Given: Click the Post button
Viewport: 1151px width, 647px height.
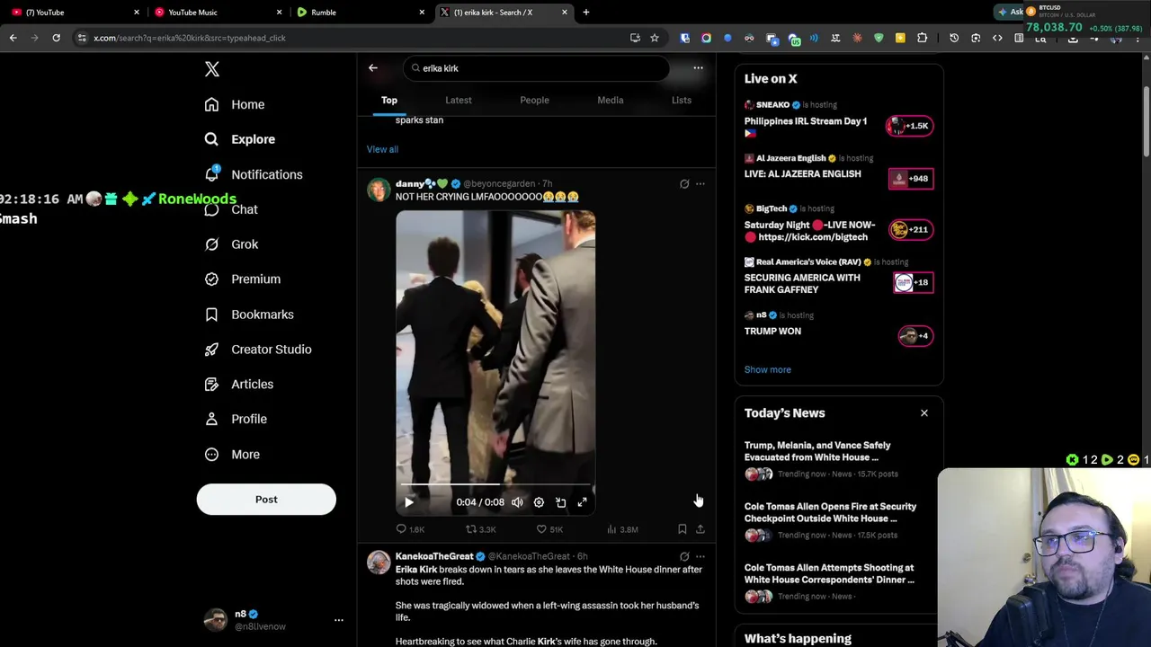Looking at the screenshot, I should click(x=266, y=500).
